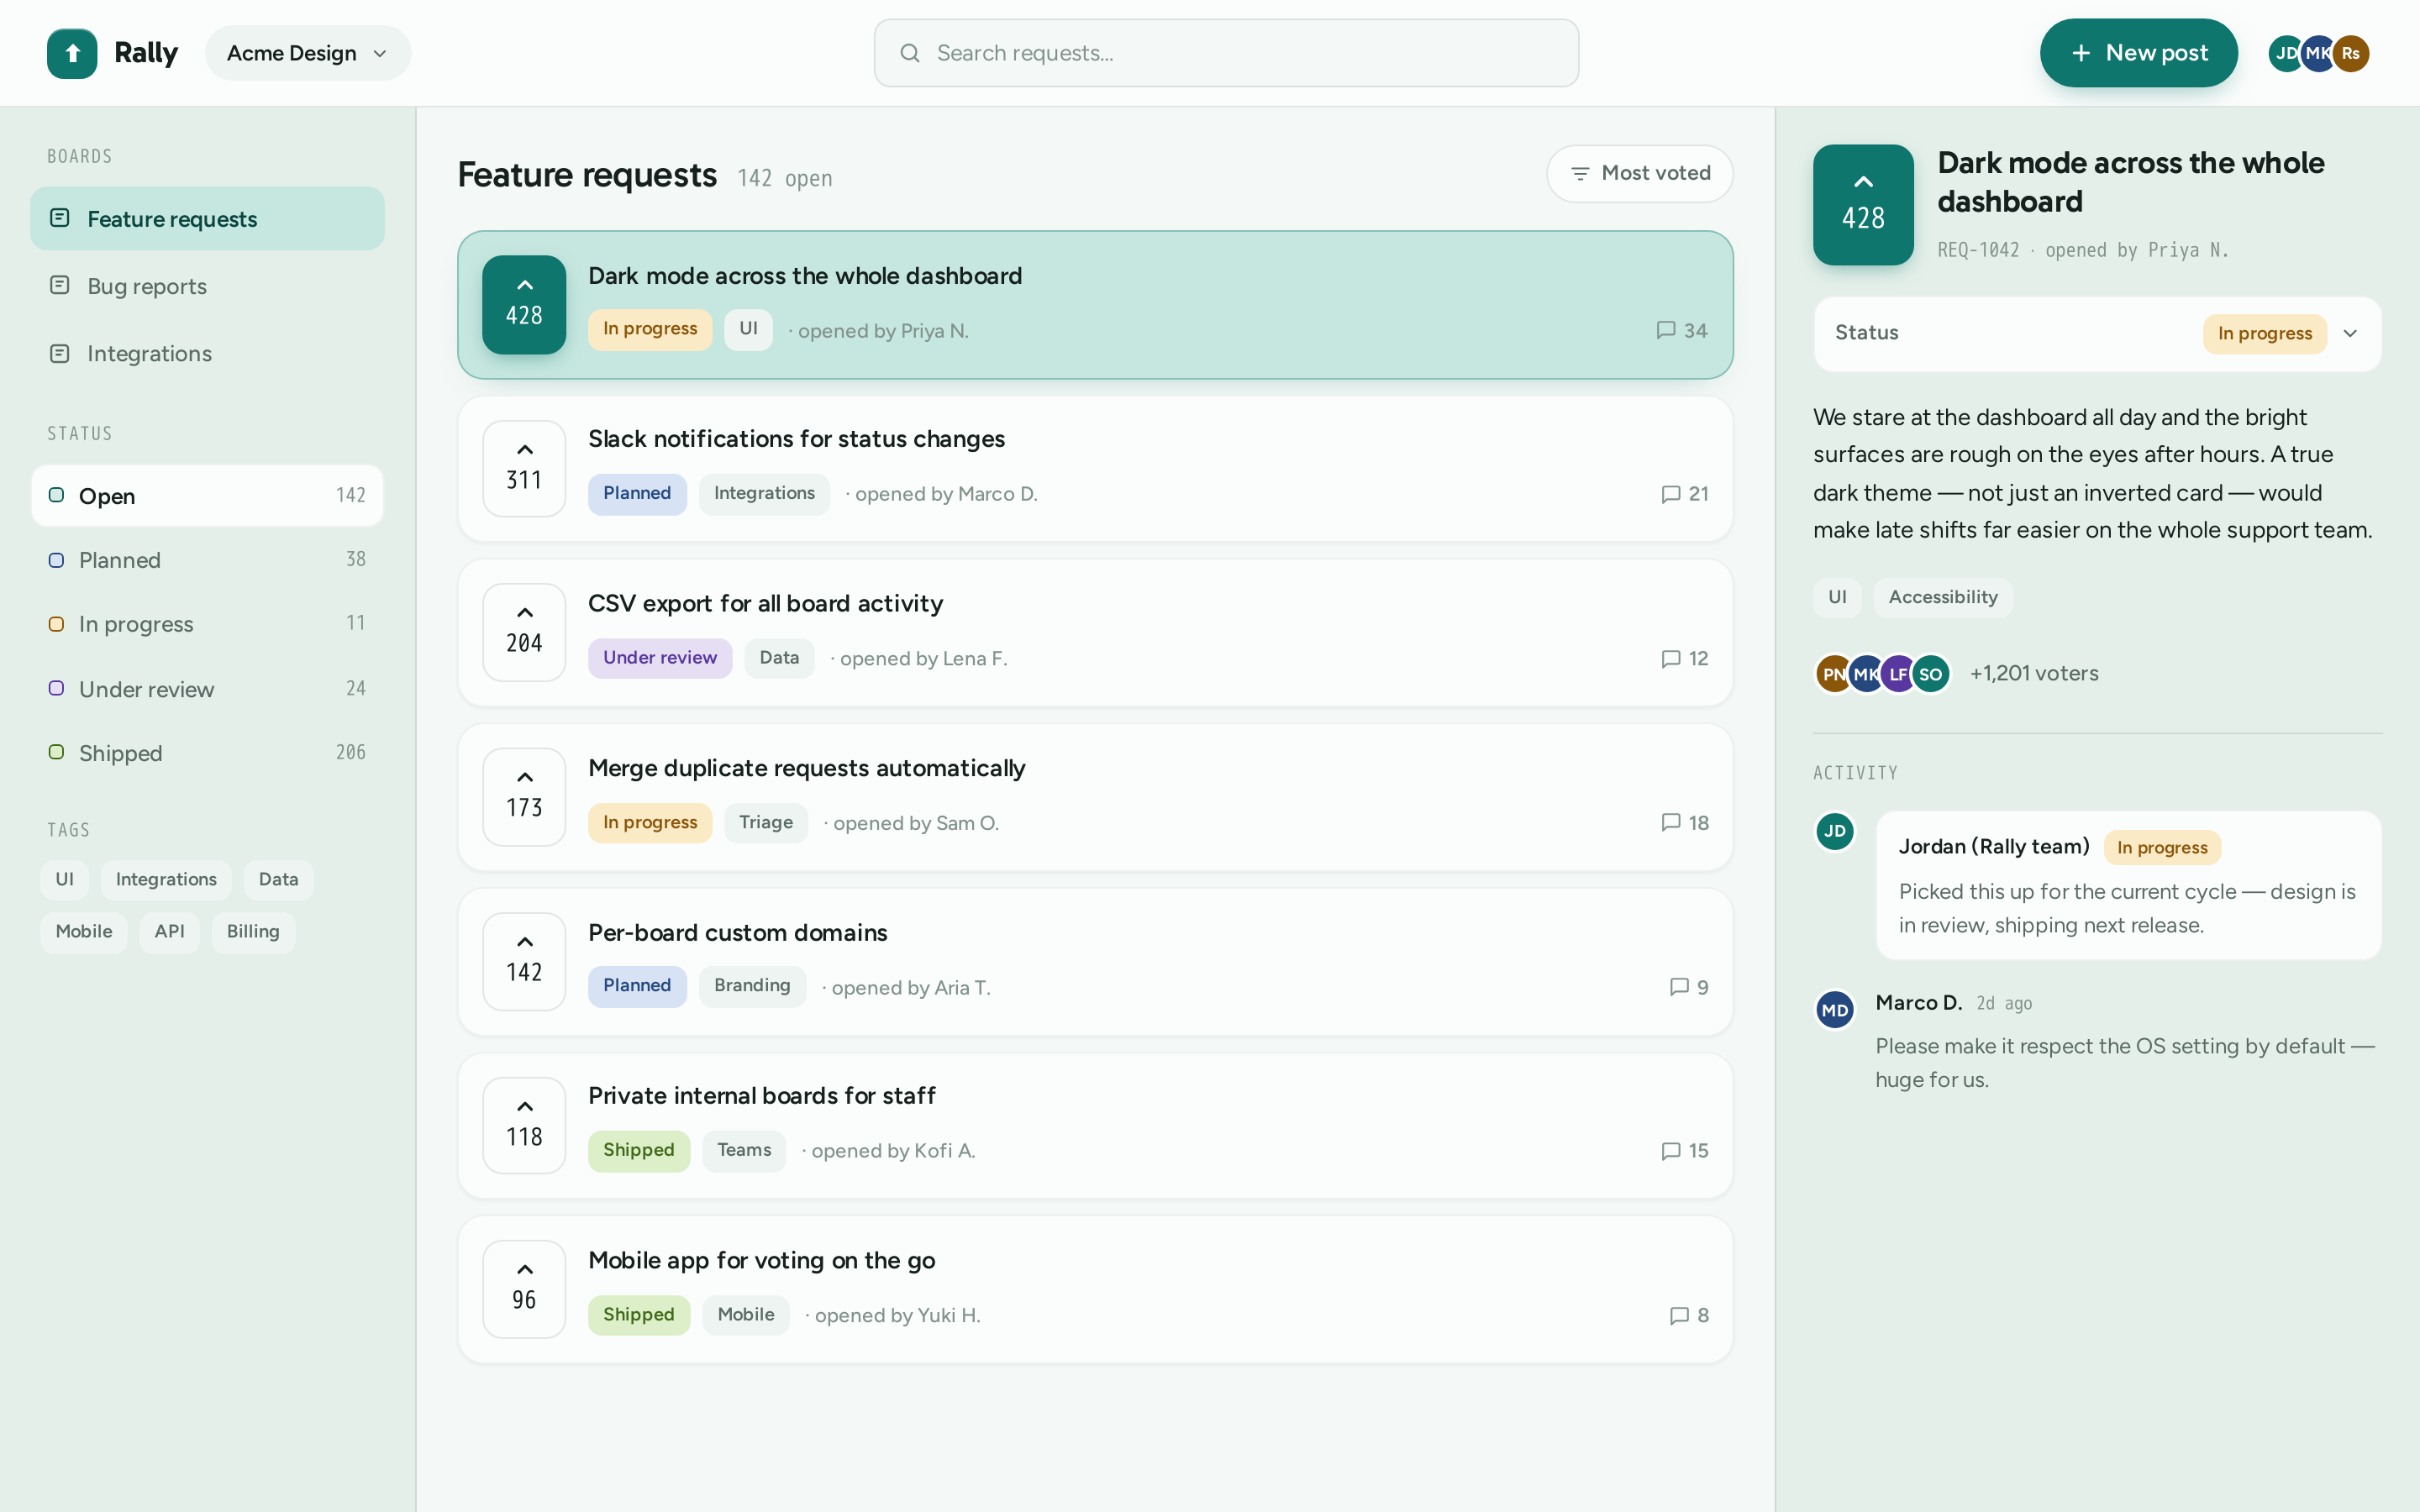Upvote CSV export for all board activity
This screenshot has height=1512, width=2420.
[x=524, y=632]
